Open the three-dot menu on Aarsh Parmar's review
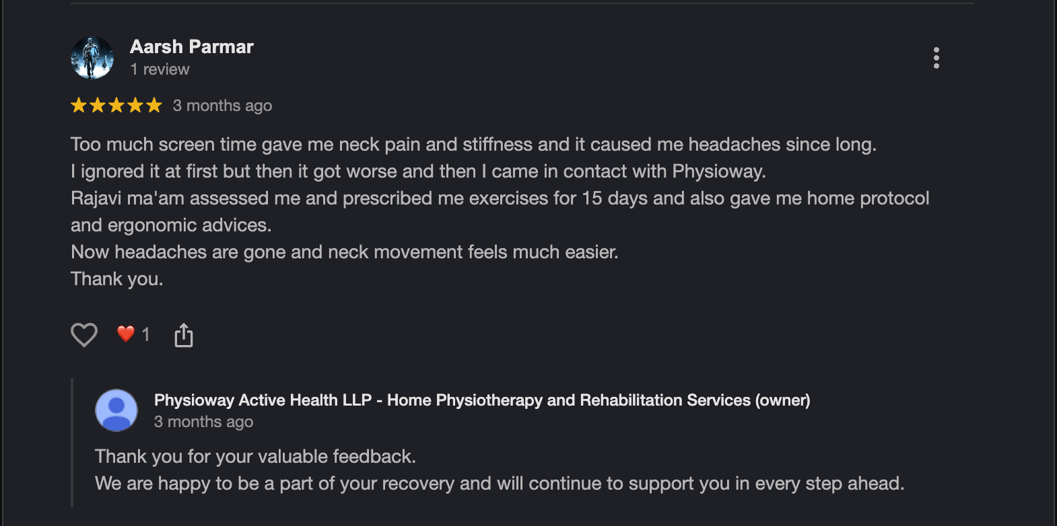The height and width of the screenshot is (526, 1057). point(936,58)
